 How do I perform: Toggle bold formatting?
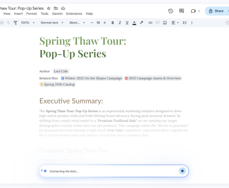coord(113,23)
